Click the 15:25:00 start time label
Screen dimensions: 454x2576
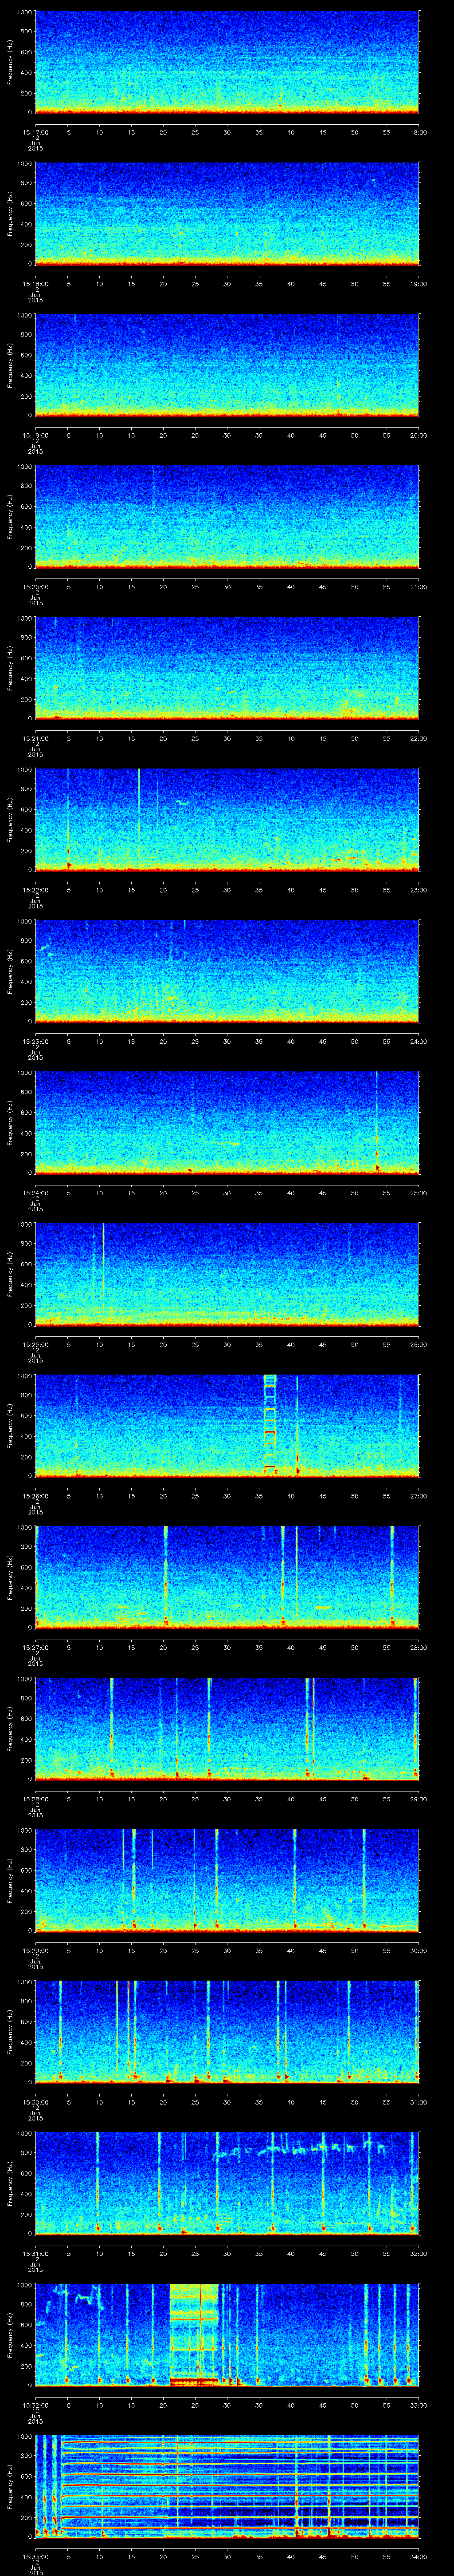(35, 1344)
